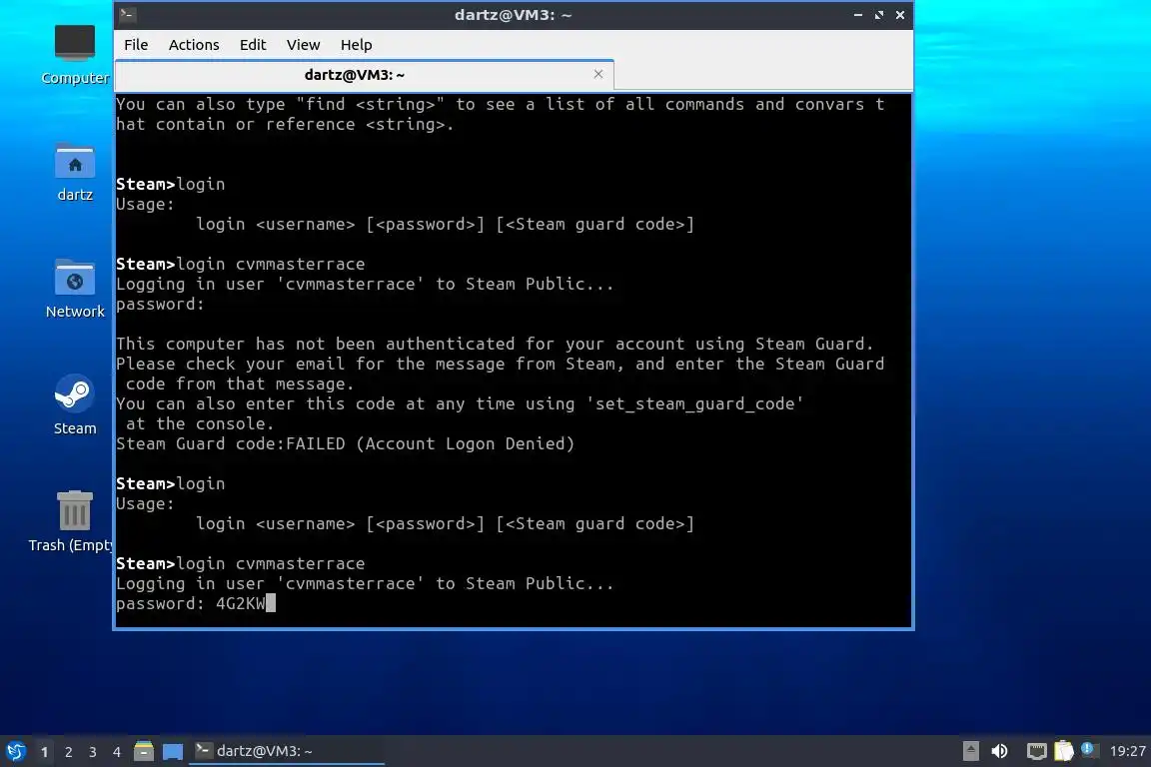This screenshot has height=767, width=1151.
Task: Click the terminal window title bar text
Action: 513,15
